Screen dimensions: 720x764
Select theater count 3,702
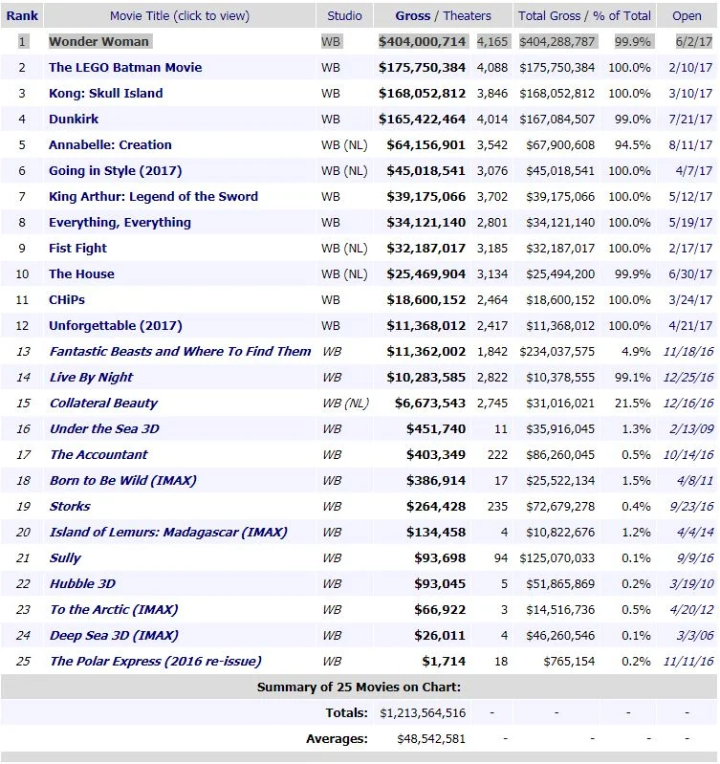pyautogui.click(x=492, y=196)
